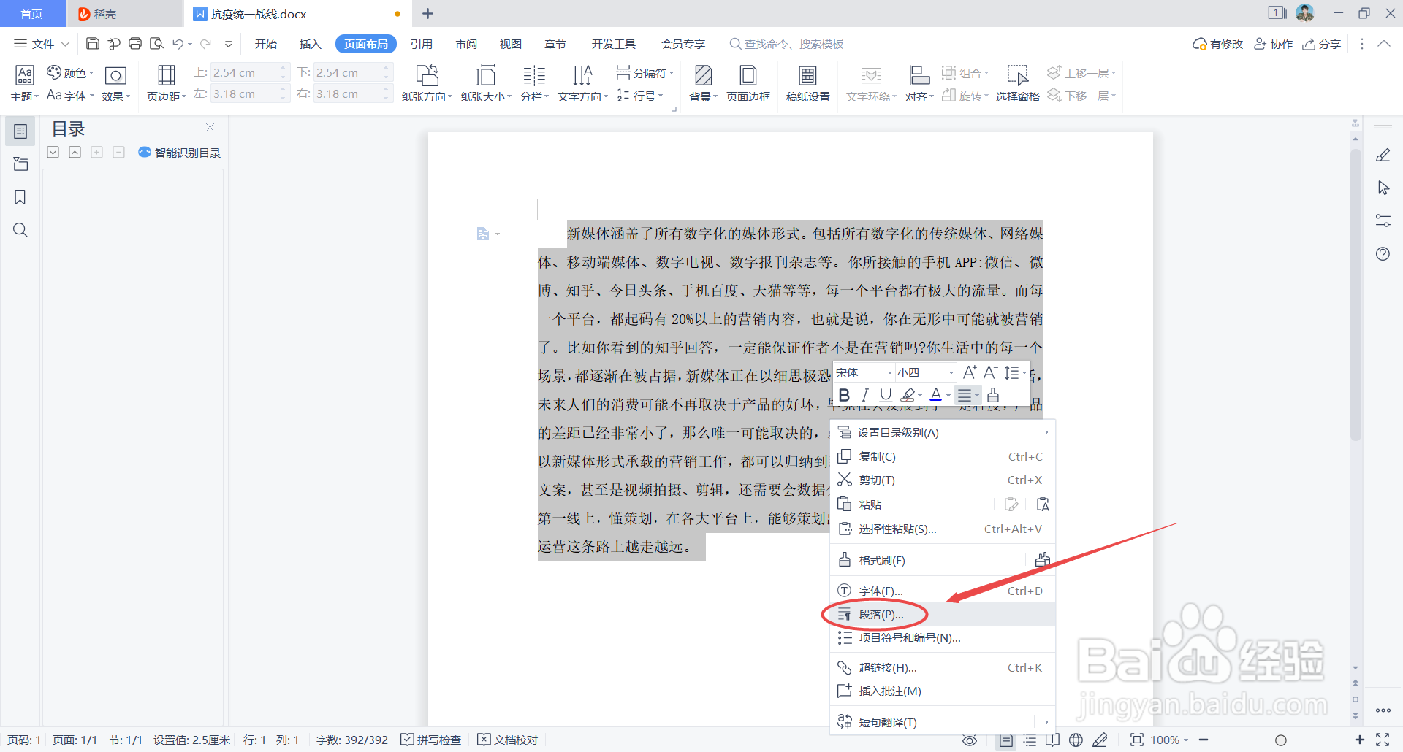1403x752 pixels.
Task: Click the pen icon in right sidebar
Action: point(1383,155)
